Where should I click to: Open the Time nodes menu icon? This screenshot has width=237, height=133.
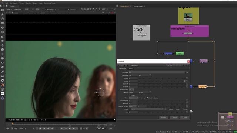tap(3, 19)
